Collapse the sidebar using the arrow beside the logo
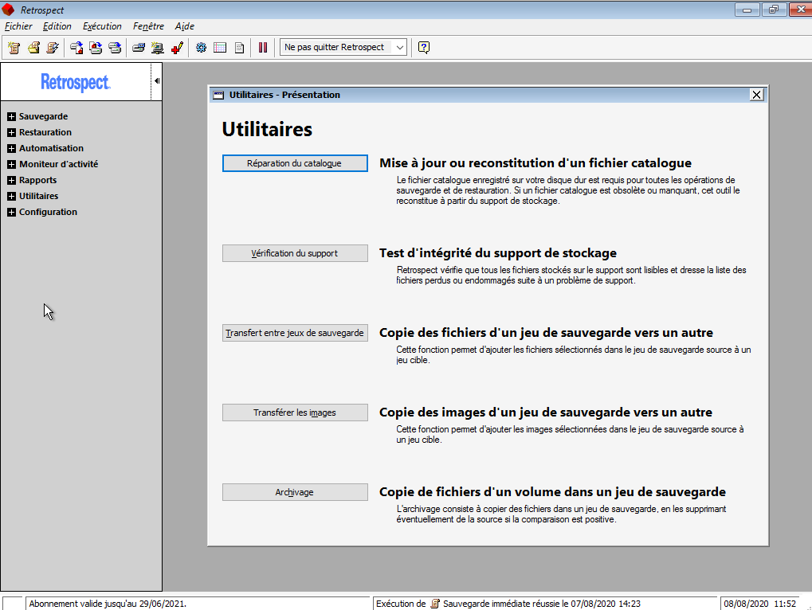This screenshot has width=812, height=610. [x=157, y=80]
